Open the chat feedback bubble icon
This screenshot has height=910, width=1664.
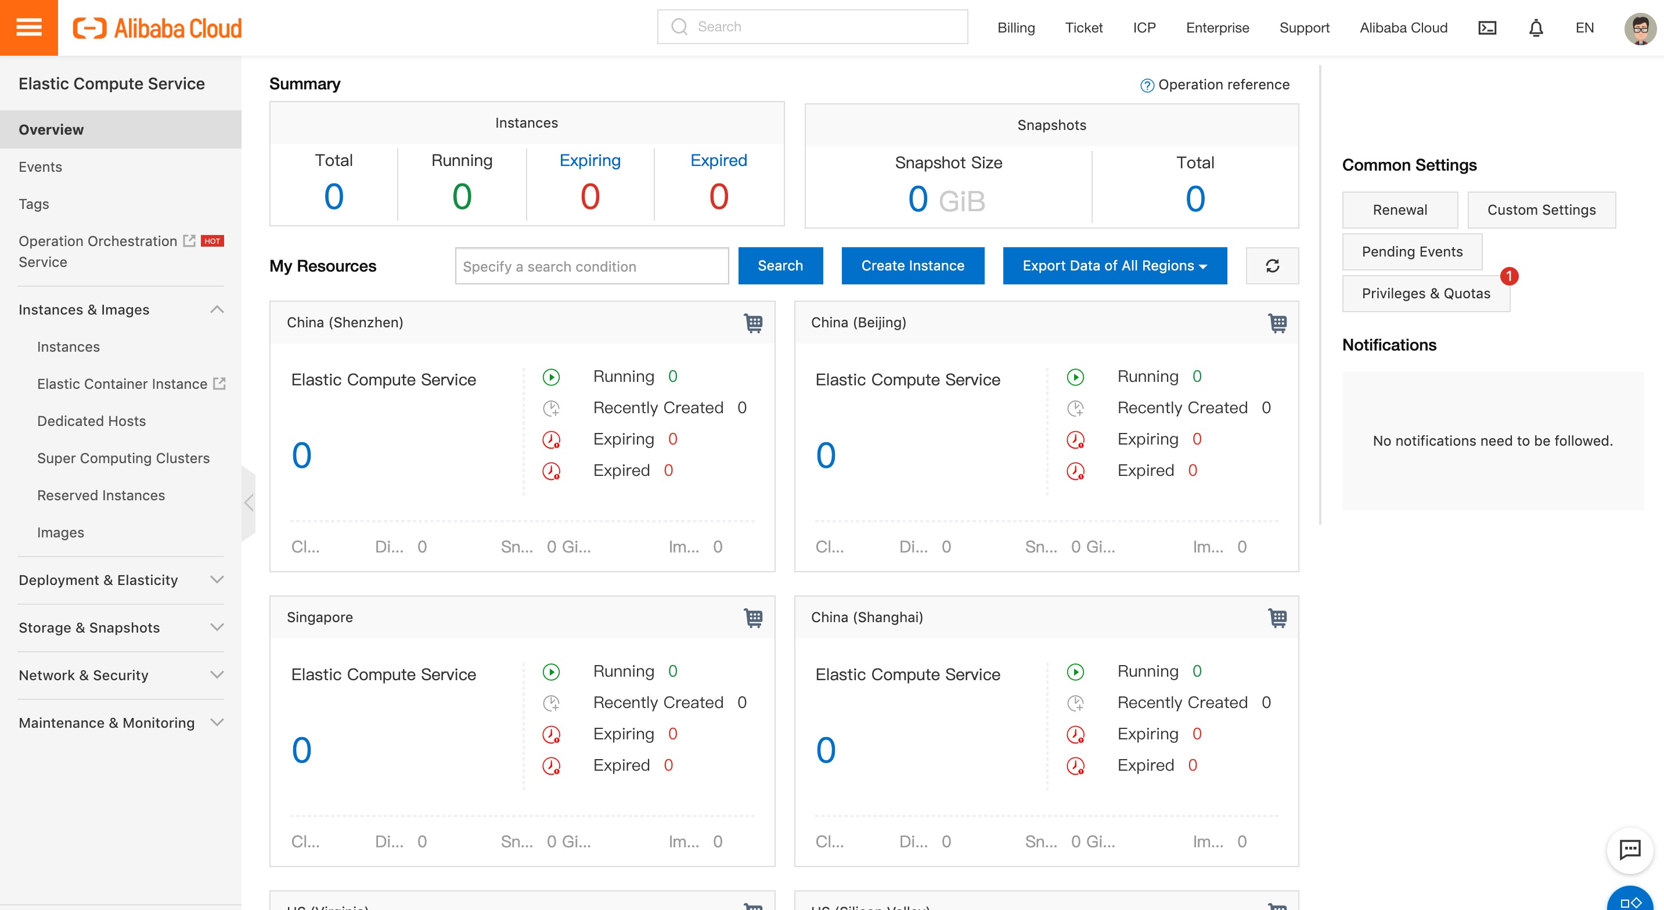pos(1630,850)
